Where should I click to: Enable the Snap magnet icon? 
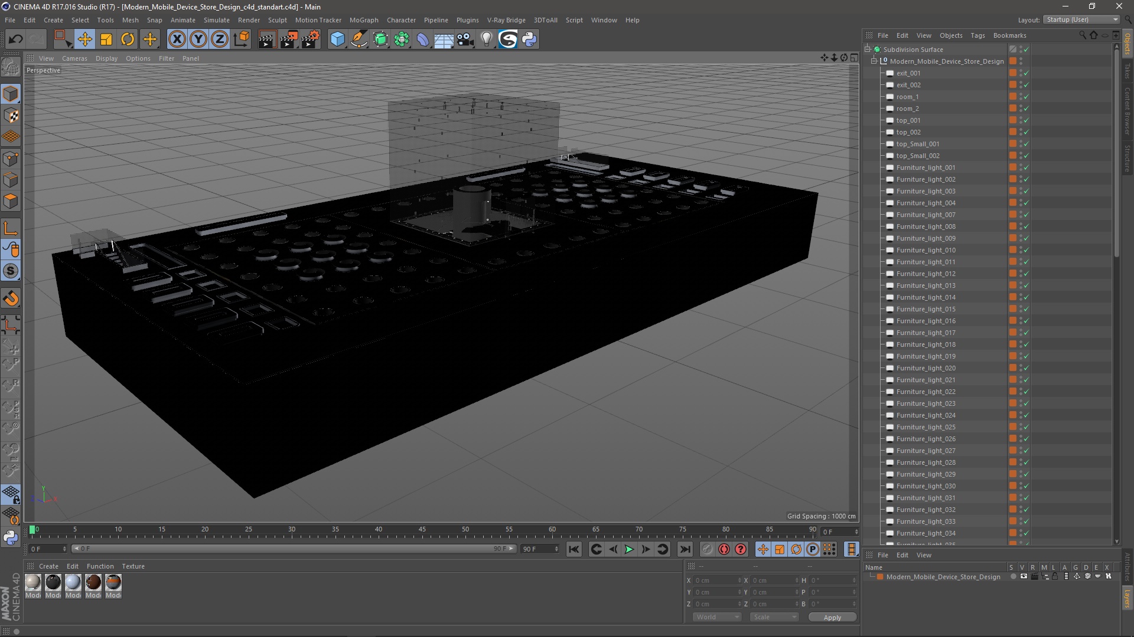11,298
